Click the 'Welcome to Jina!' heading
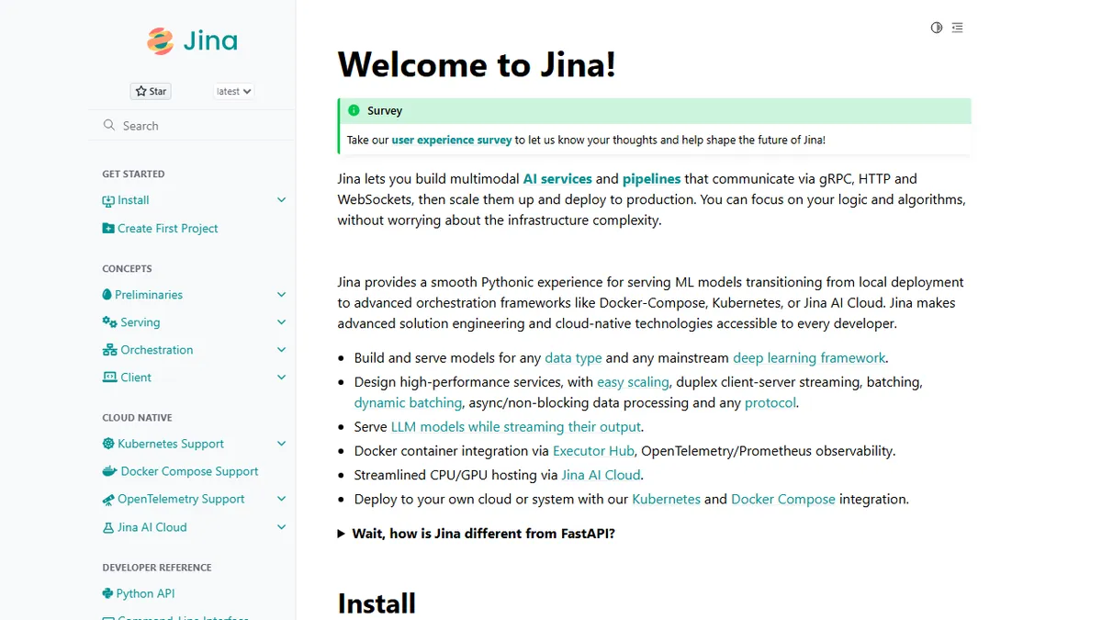 coord(477,64)
